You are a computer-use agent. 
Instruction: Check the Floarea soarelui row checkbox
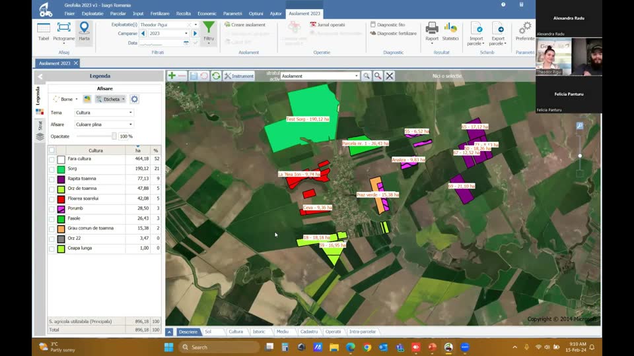tap(52, 199)
